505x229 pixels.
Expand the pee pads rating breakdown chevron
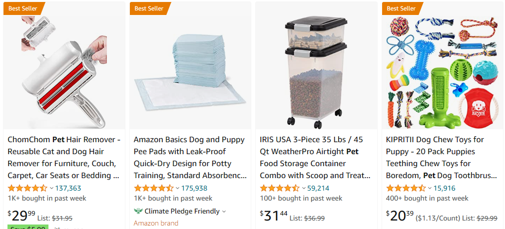[177, 188]
